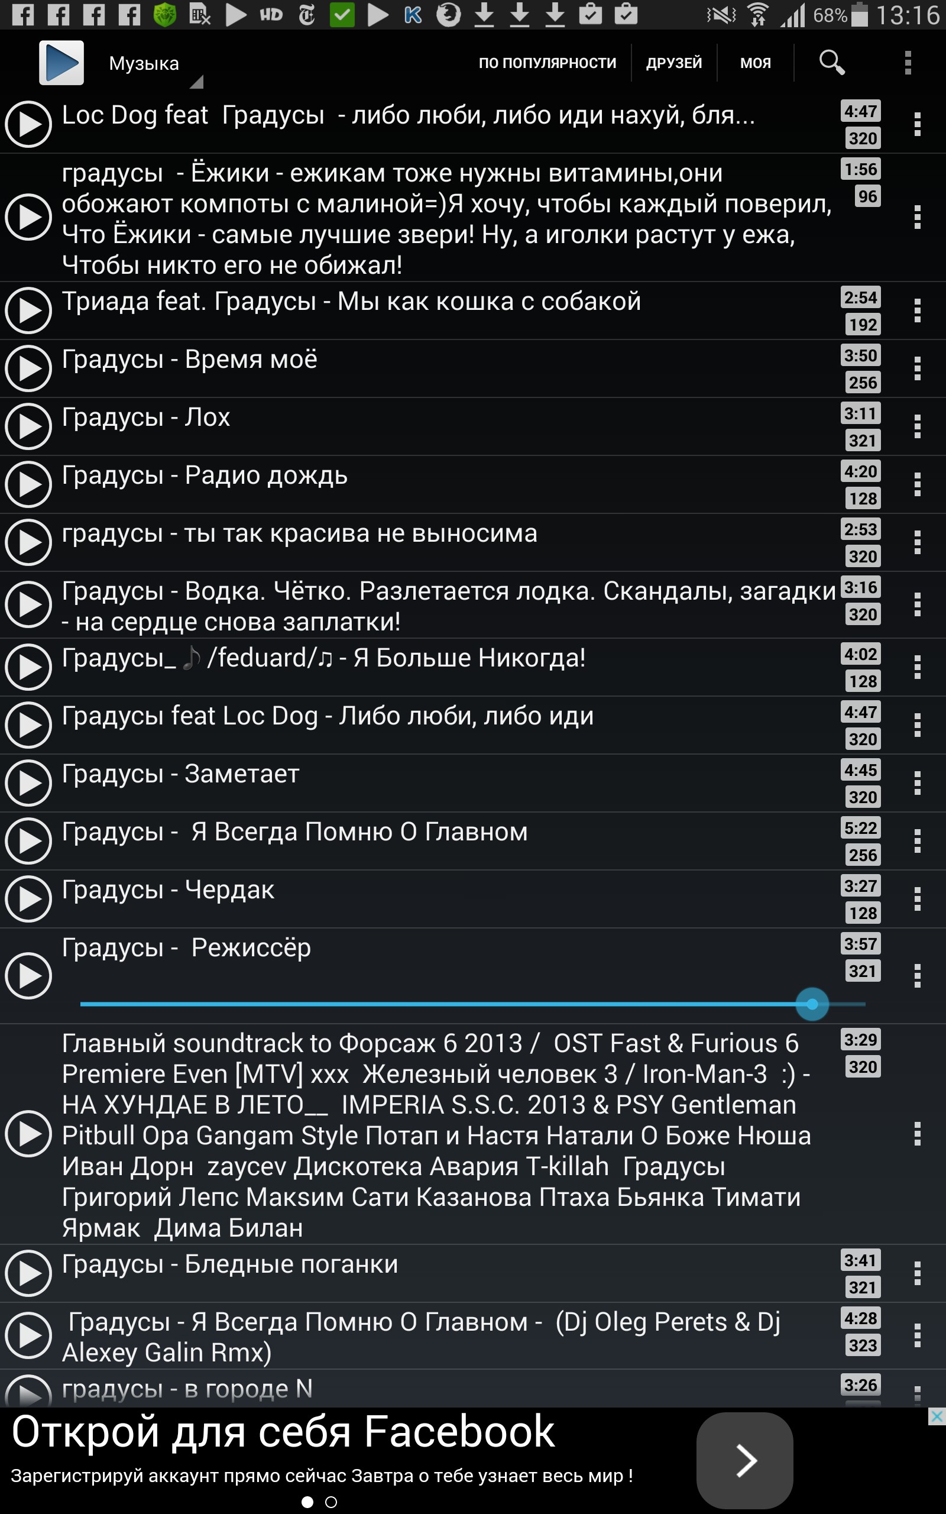Play Триада feat. Градусы track
Viewport: 946px width, 1514px height.
point(28,310)
